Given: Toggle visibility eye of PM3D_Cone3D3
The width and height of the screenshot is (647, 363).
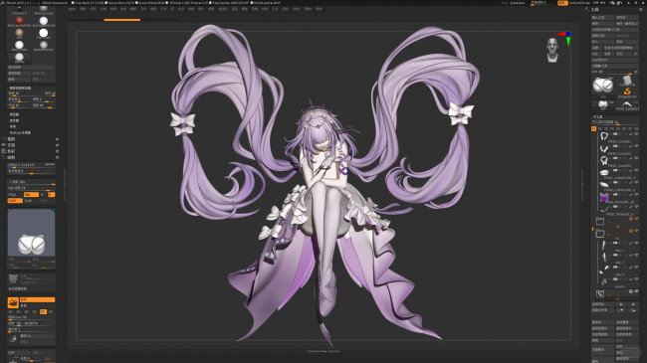Looking at the screenshot, I should click(636, 158).
